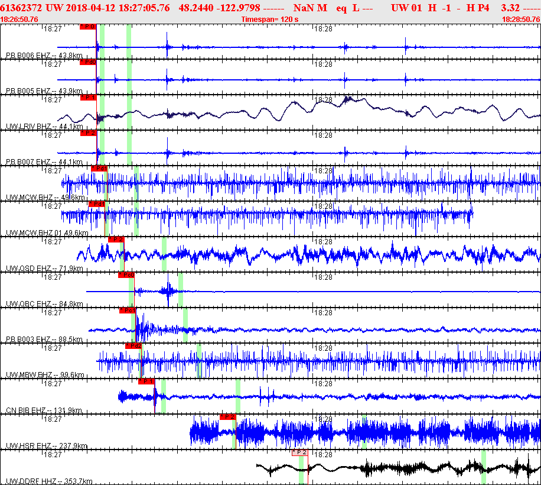
Task: Click the Timespan= 120 s text
Action: pyautogui.click(x=270, y=20)
